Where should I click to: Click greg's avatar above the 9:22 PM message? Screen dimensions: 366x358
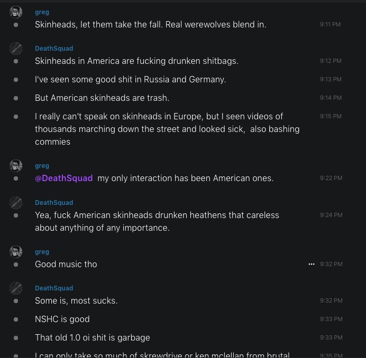[16, 166]
